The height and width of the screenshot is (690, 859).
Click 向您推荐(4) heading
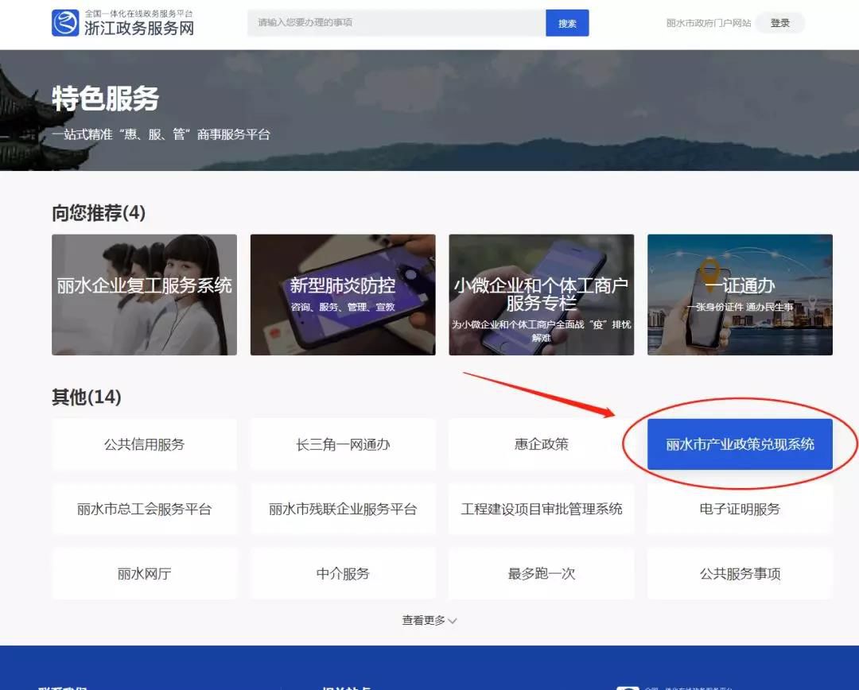[99, 212]
